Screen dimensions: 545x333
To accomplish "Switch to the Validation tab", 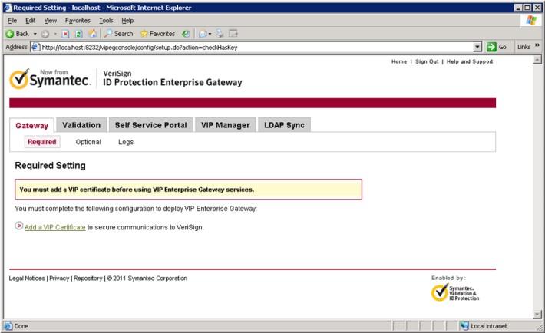I will click(x=81, y=125).
